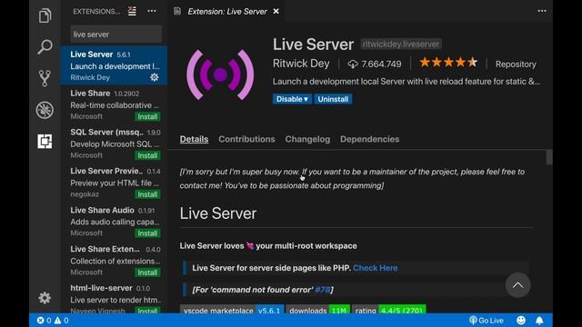Open the Source Control view

tap(45, 78)
